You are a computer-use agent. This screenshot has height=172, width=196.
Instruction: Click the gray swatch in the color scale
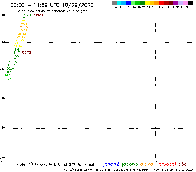[114, 3]
